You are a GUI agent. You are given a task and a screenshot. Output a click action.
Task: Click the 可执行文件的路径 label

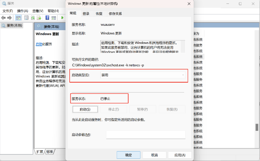85,59
